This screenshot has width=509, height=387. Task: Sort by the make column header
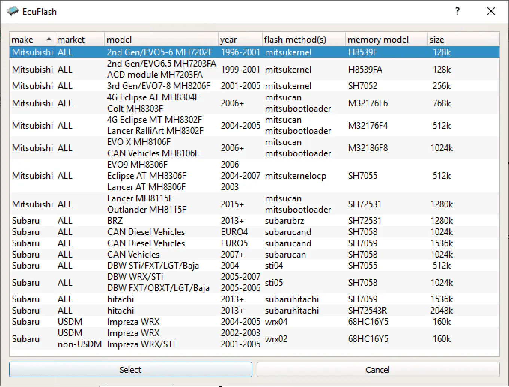[x=32, y=39]
